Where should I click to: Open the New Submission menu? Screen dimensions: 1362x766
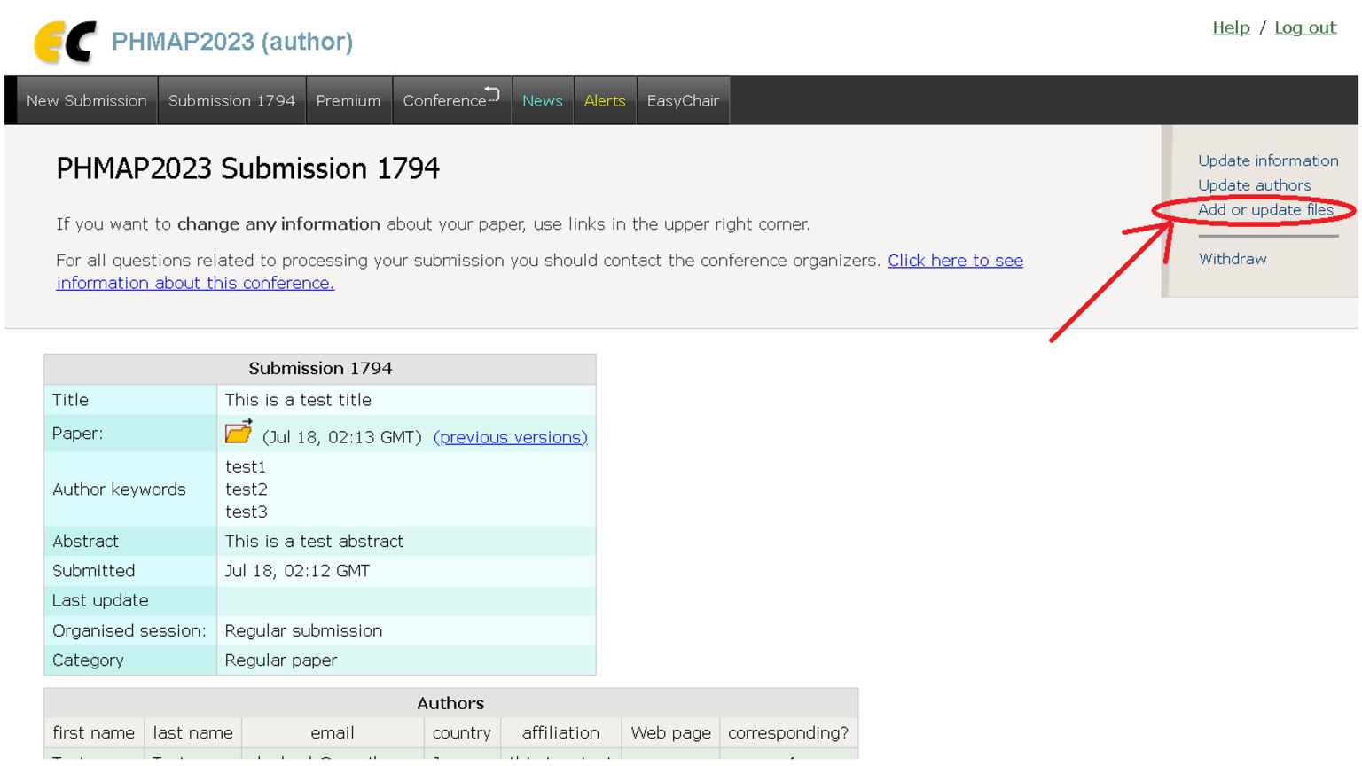[86, 101]
